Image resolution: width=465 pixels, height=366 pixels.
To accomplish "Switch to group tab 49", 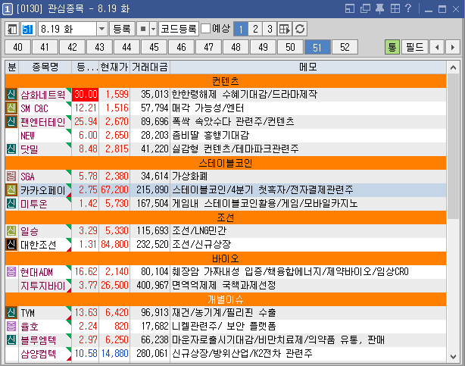I will (x=263, y=47).
